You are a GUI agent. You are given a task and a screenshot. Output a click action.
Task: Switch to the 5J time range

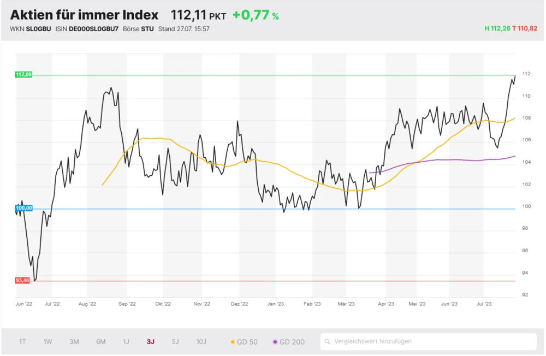[x=175, y=342]
